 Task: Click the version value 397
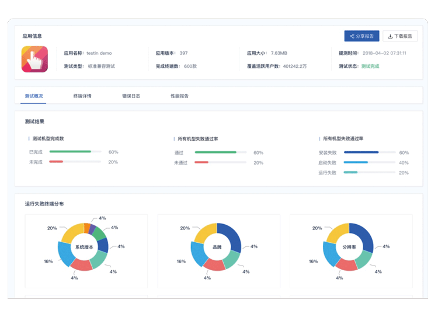(183, 53)
